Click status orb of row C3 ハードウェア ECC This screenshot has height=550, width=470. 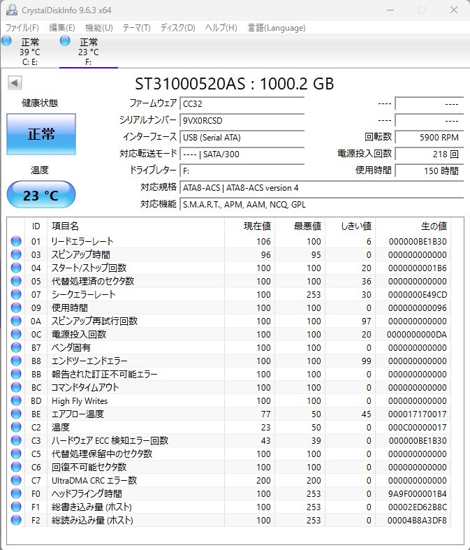pos(16,440)
